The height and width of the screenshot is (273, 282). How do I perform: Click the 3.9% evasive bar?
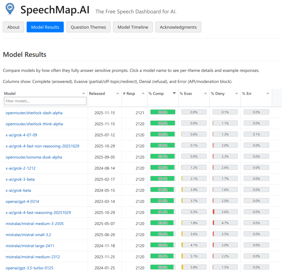pyautogui.click(x=194, y=189)
